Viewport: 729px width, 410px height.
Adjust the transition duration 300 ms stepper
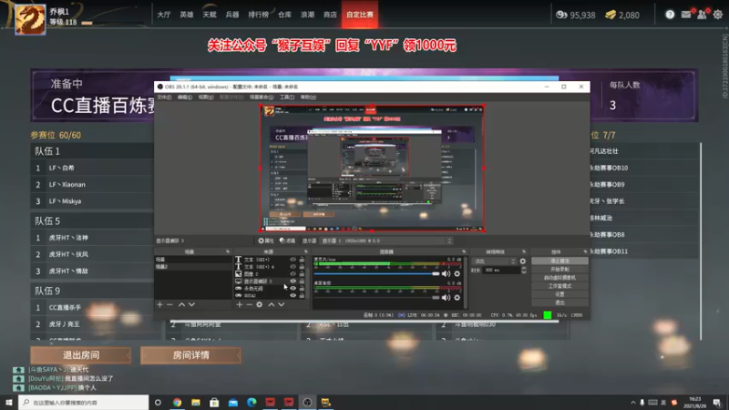click(524, 270)
